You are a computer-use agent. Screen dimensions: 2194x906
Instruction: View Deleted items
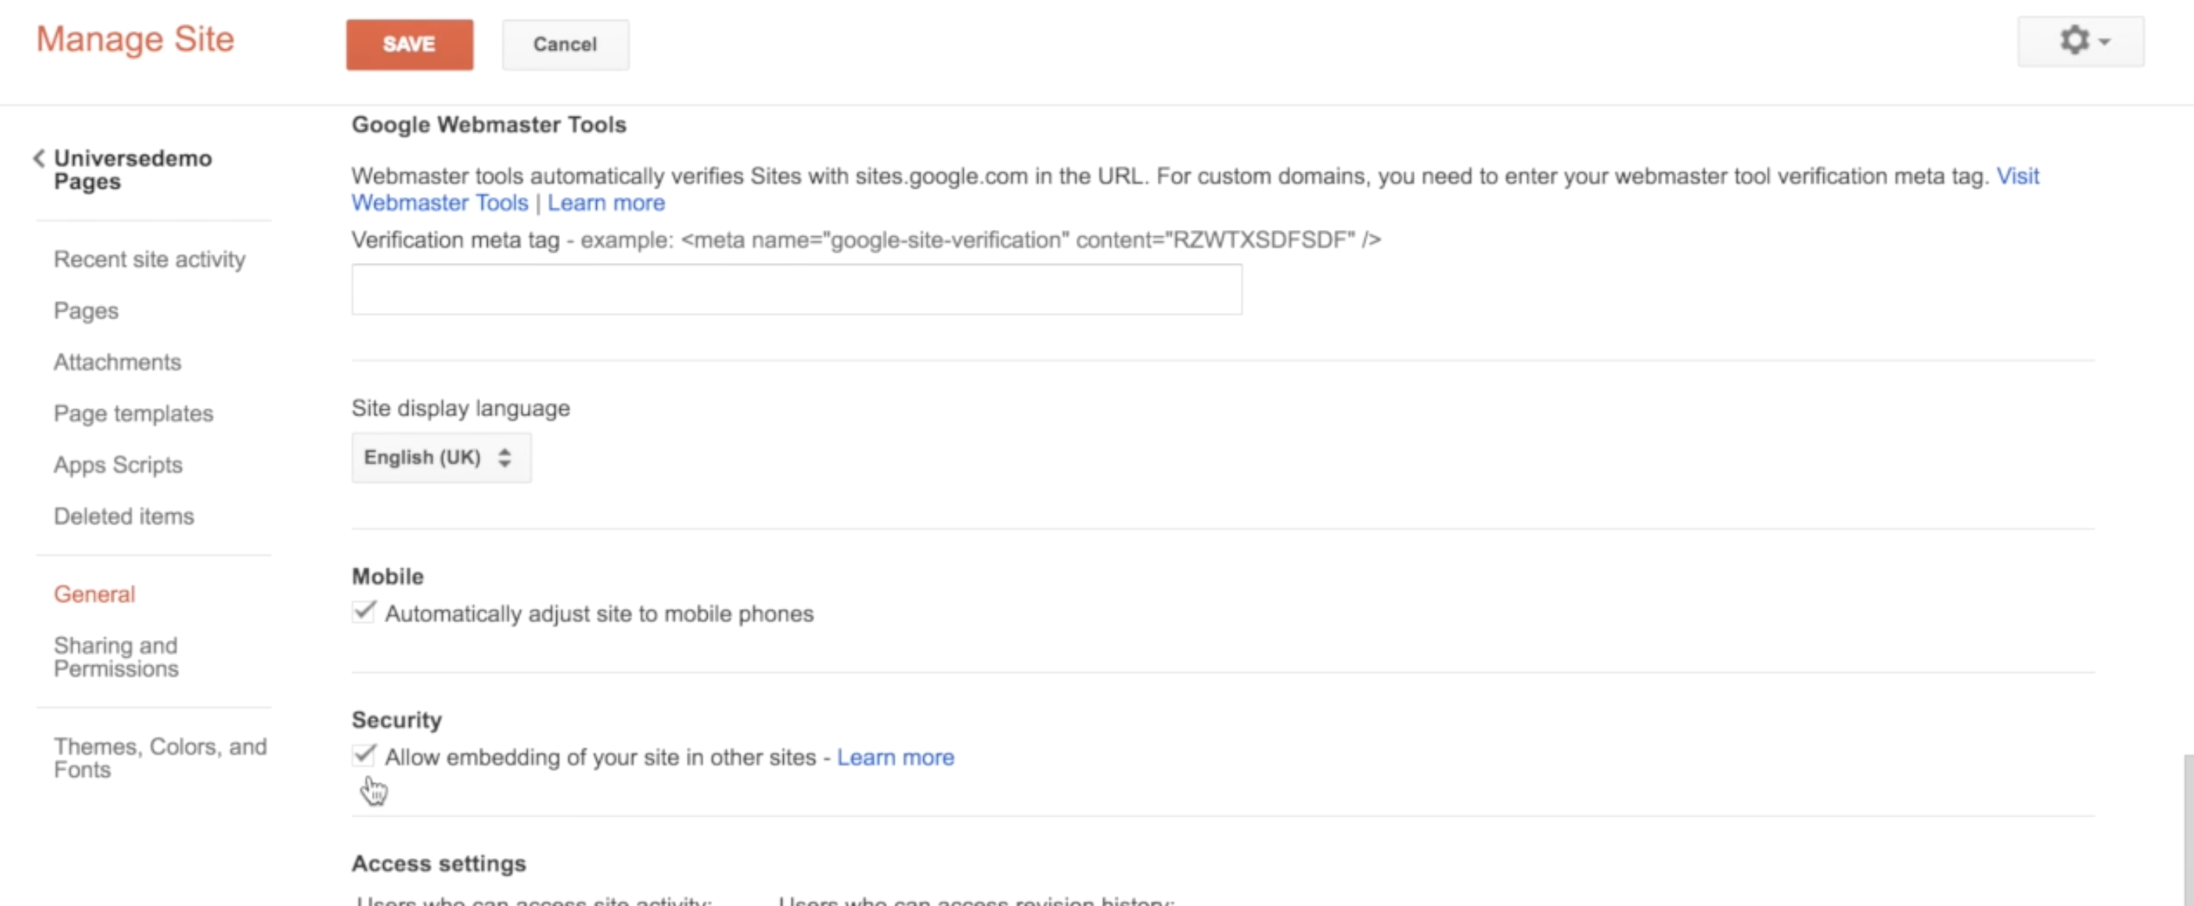click(x=125, y=516)
